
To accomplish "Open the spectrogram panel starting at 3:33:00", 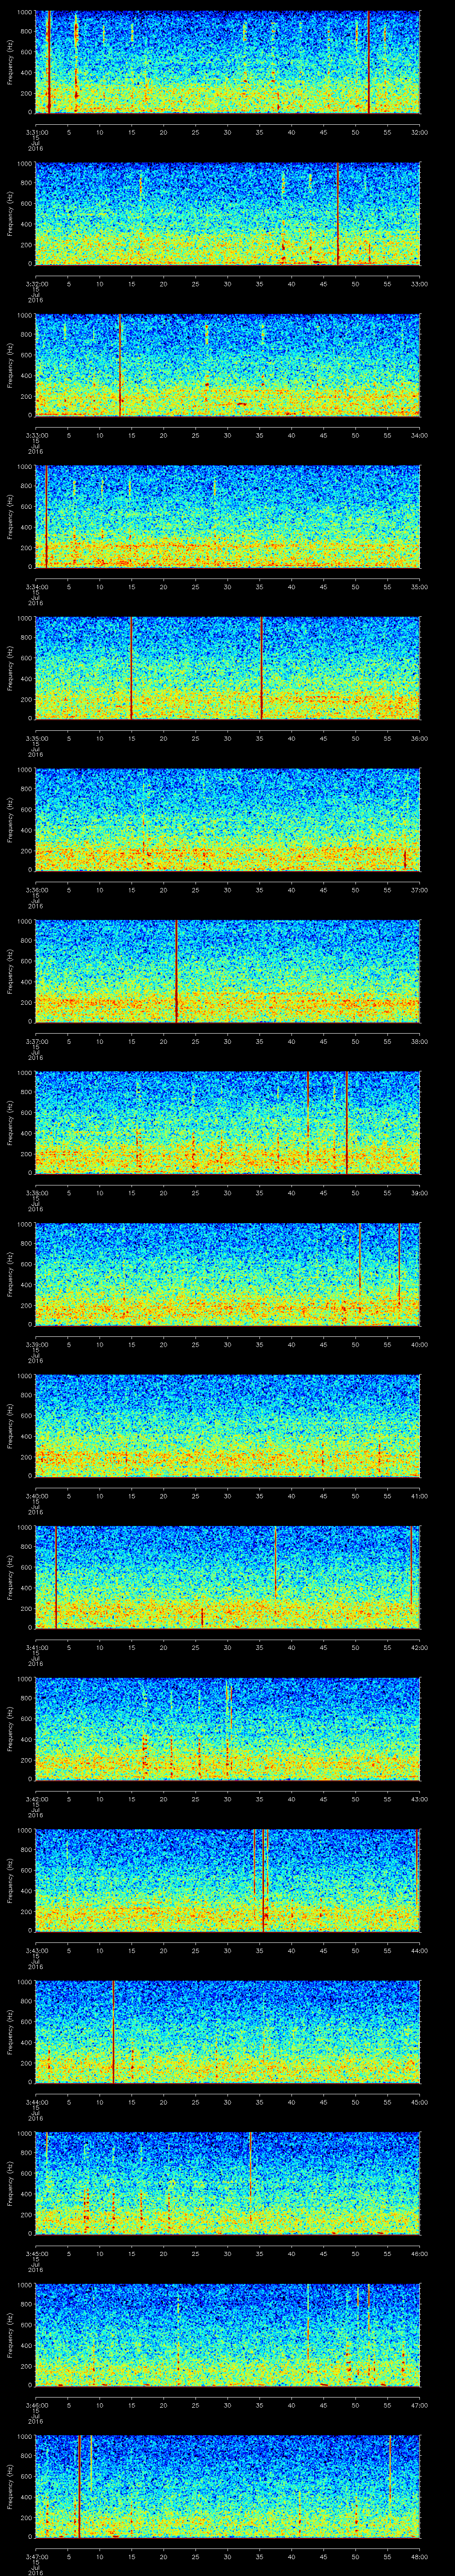I will 228,365.
